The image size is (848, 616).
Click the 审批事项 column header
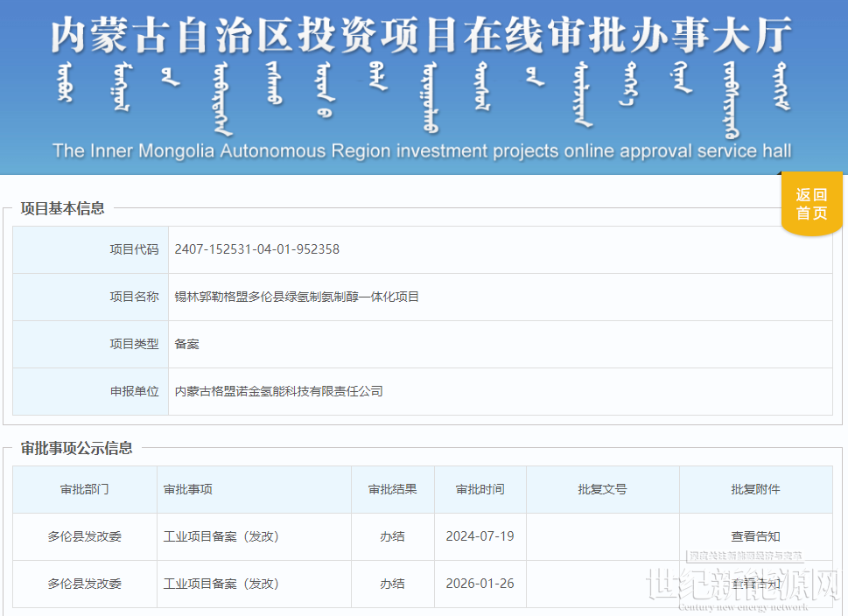[x=188, y=489]
